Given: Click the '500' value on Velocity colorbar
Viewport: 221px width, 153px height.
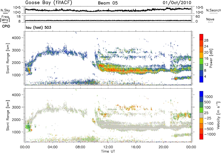Looking at the screenshot, I should pyautogui.click(x=207, y=102).
